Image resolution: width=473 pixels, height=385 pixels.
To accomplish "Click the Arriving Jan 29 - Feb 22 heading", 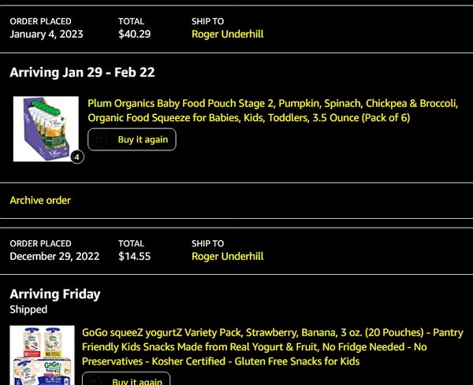I will click(x=82, y=72).
